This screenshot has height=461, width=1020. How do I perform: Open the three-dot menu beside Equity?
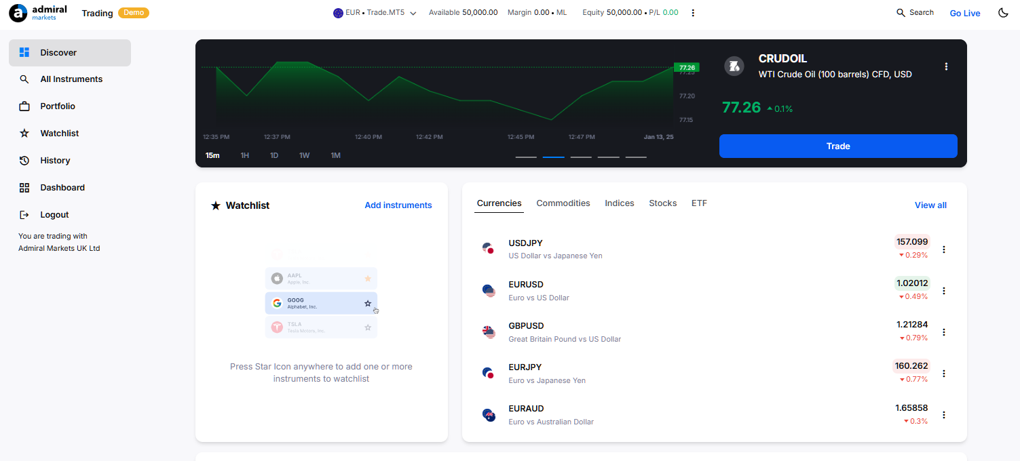pos(693,12)
